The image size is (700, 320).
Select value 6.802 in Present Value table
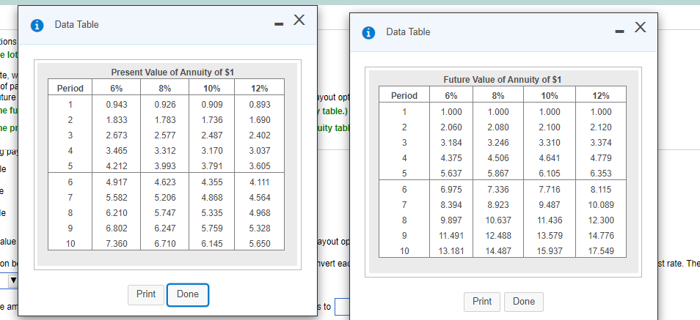[117, 228]
